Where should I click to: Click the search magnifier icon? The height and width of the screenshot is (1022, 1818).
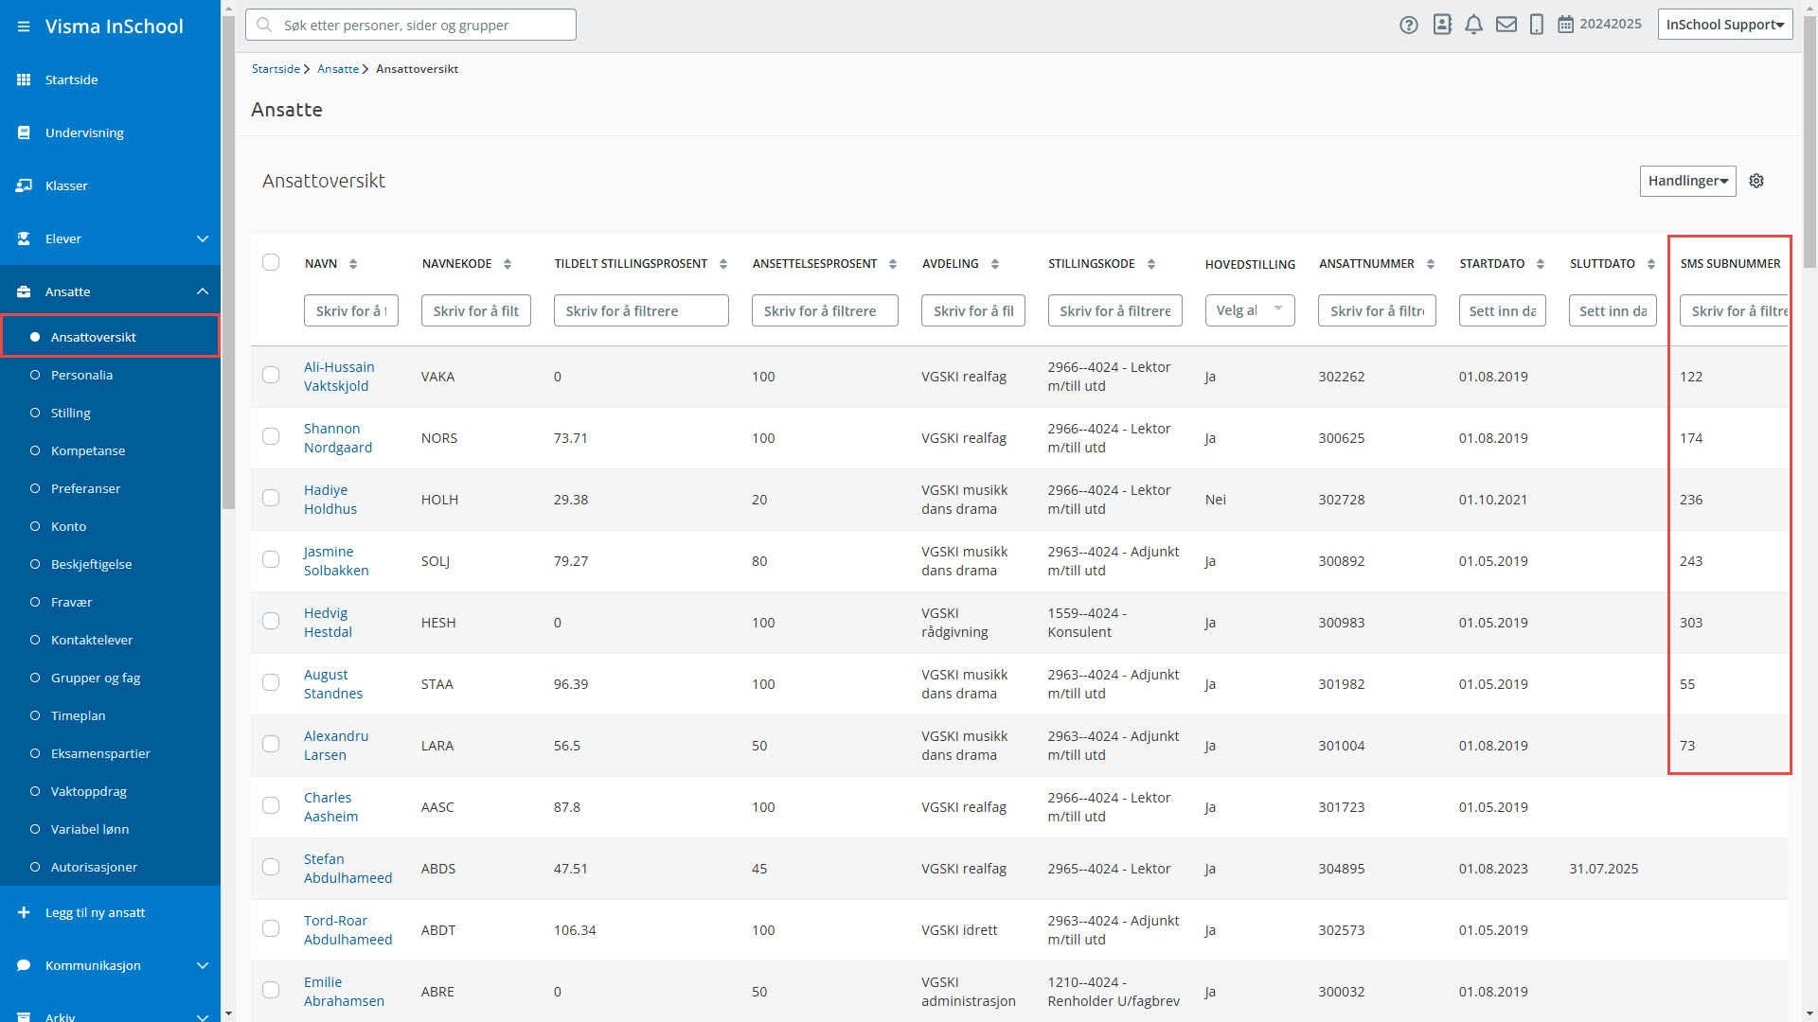click(265, 25)
